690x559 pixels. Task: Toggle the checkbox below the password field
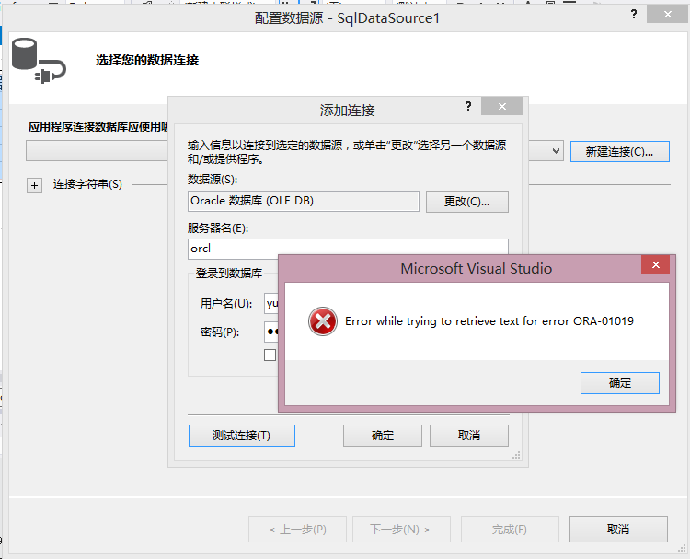[x=270, y=355]
